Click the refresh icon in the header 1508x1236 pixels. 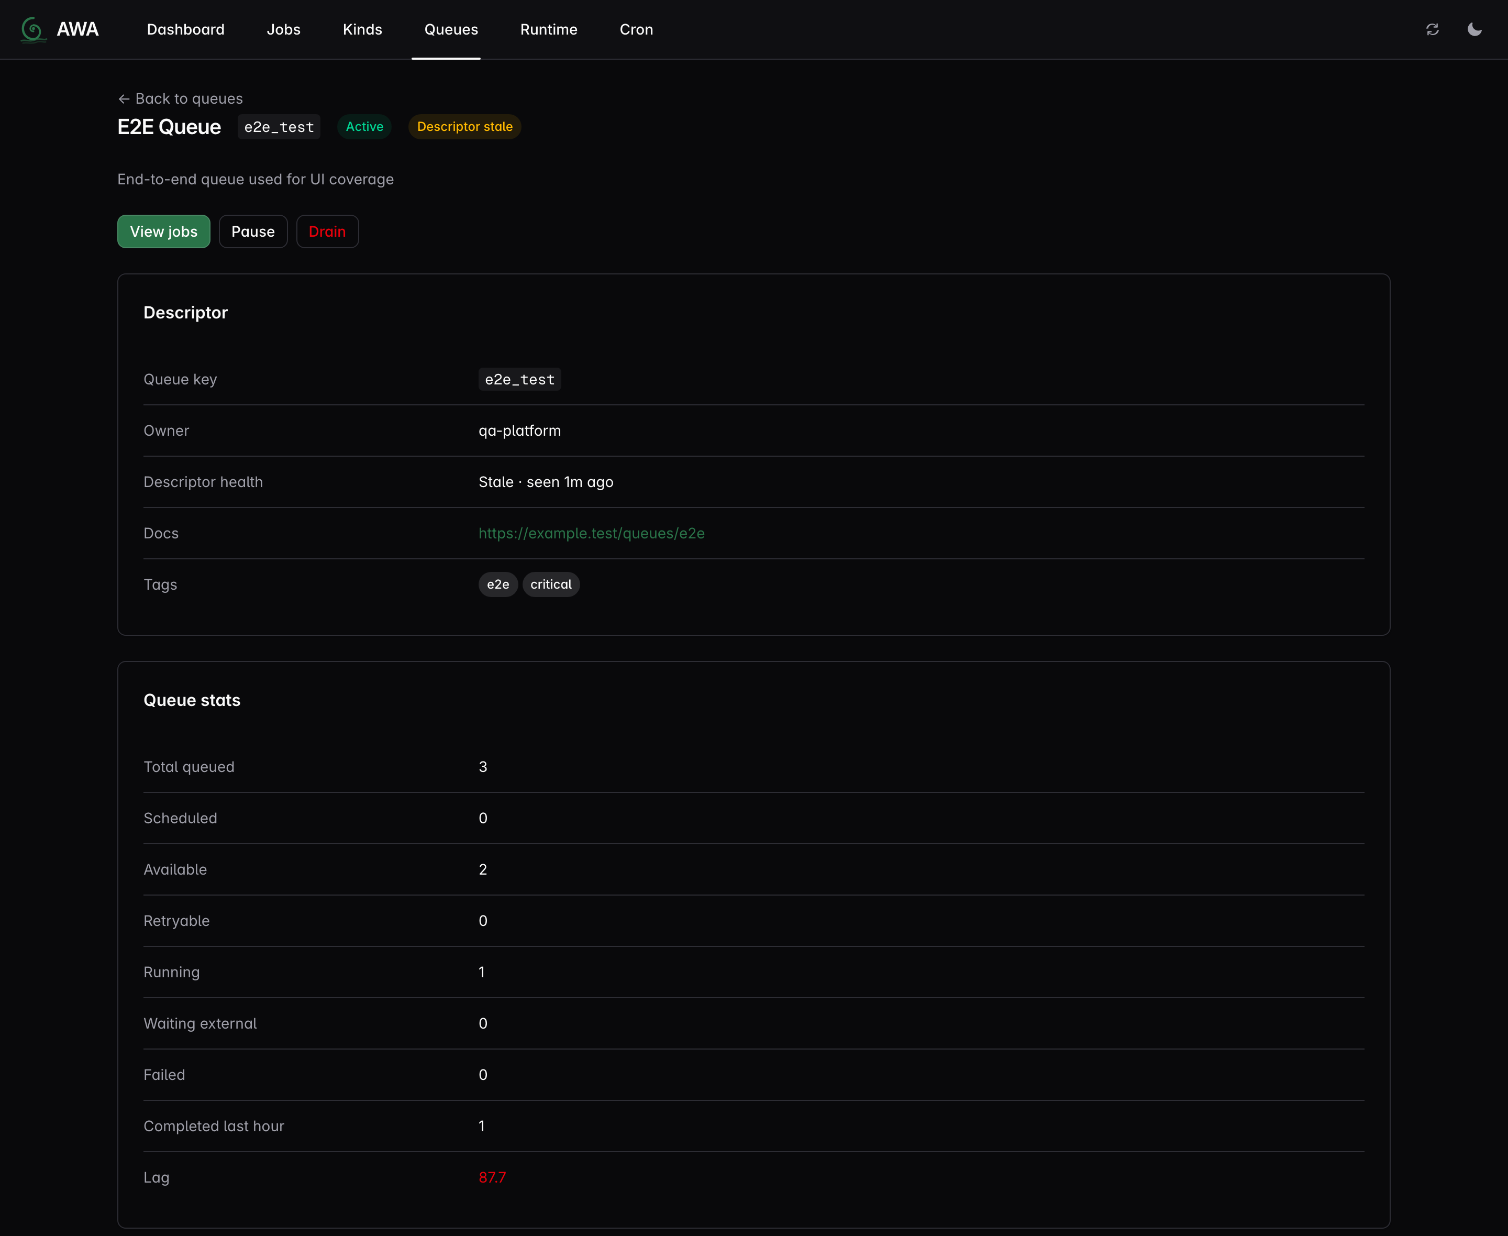click(1433, 29)
